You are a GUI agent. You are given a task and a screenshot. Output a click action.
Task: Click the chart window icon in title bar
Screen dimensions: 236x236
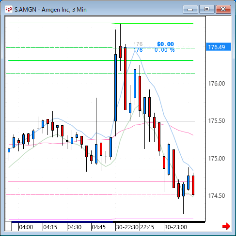pyautogui.click(x=8, y=9)
